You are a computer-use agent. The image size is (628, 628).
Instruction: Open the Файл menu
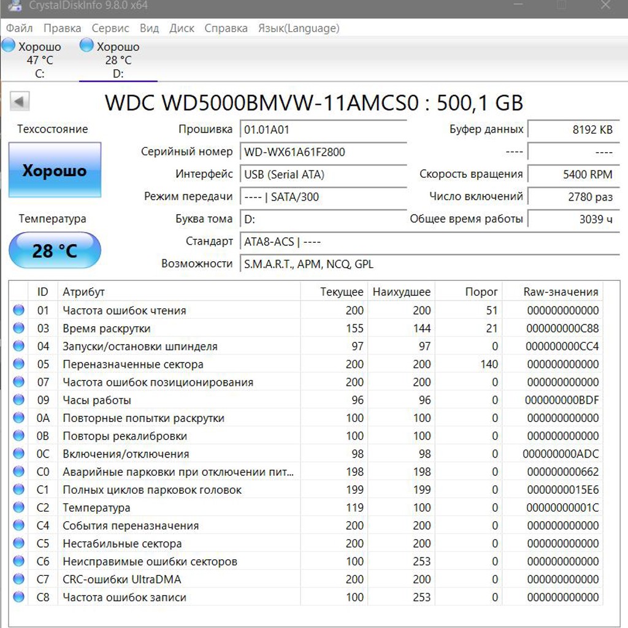[19, 28]
